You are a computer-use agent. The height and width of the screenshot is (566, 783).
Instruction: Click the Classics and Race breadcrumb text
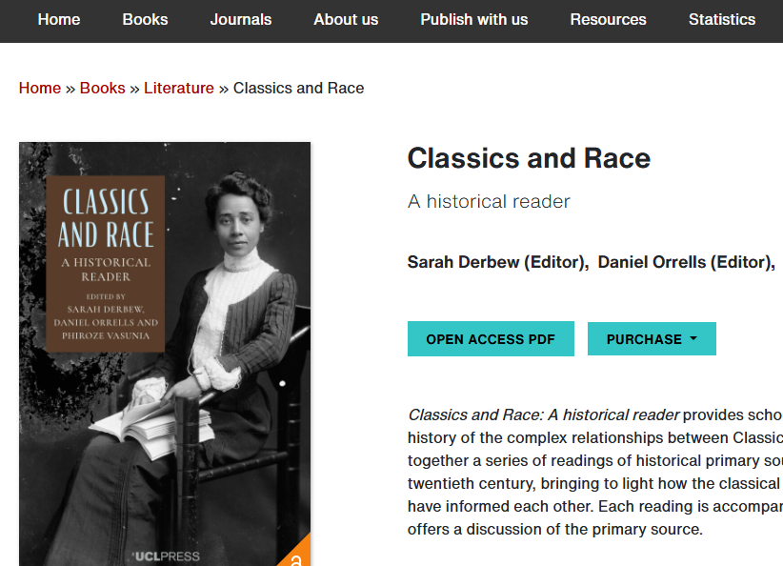298,88
